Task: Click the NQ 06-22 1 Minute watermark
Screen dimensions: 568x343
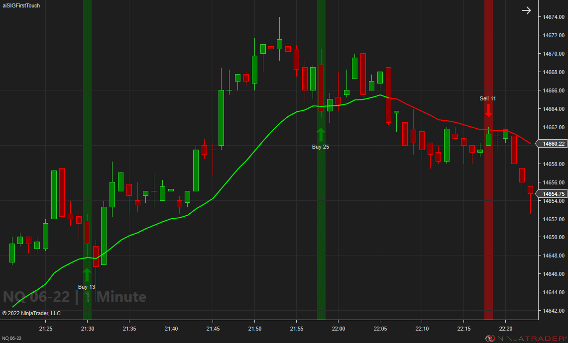Action: [x=74, y=297]
